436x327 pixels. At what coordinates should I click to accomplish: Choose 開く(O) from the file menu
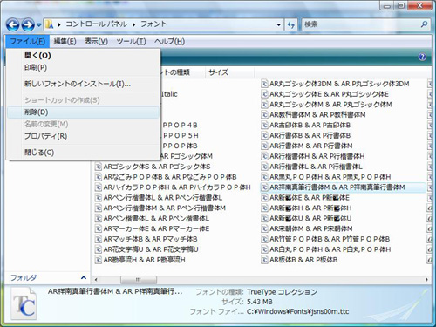pyautogui.click(x=83, y=55)
